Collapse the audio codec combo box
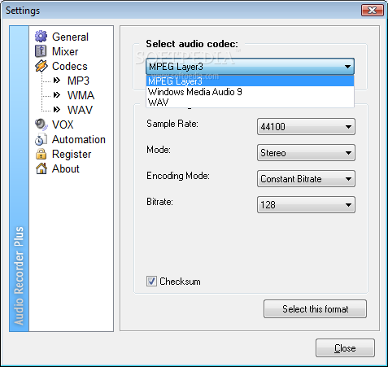Image resolution: width=388 pixels, height=367 pixels. pyautogui.click(x=250, y=67)
